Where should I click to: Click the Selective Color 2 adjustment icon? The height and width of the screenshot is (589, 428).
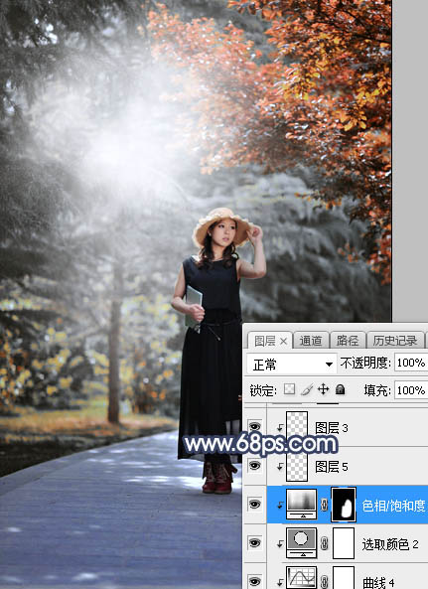(302, 543)
